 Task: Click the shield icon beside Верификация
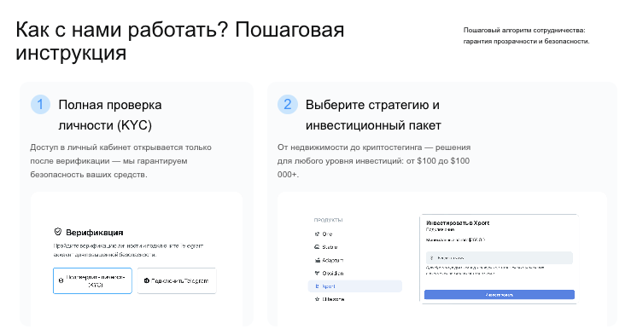pyautogui.click(x=58, y=232)
